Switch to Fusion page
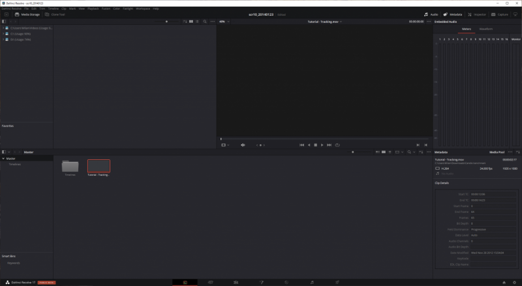 click(262, 282)
